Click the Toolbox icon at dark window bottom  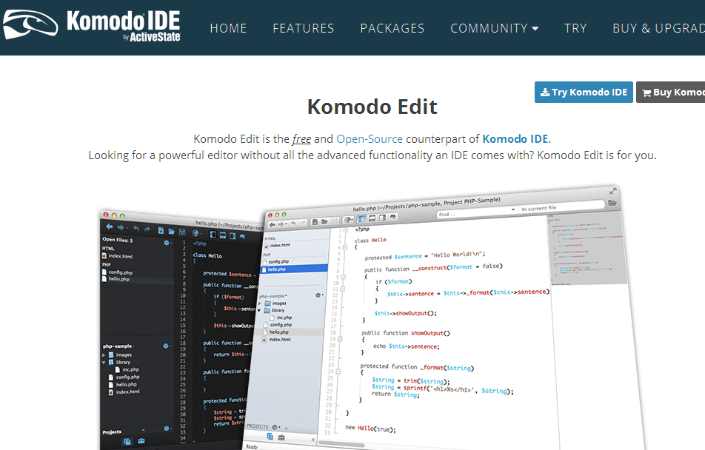[x=141, y=440]
